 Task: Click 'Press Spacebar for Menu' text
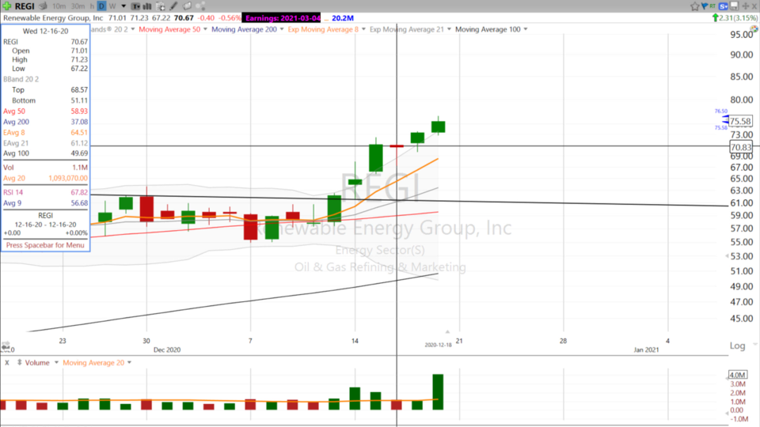(45, 245)
